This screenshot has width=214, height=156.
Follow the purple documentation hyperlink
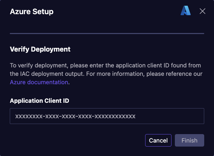coord(39,82)
